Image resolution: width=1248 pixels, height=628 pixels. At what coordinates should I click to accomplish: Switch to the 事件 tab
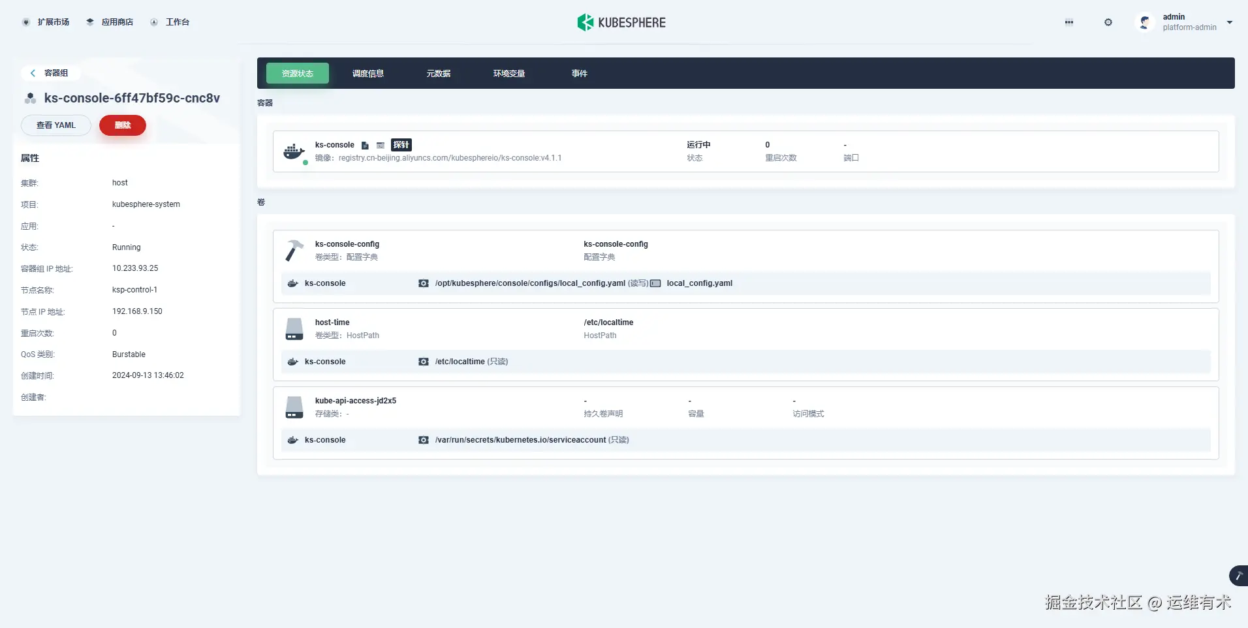pyautogui.click(x=580, y=73)
